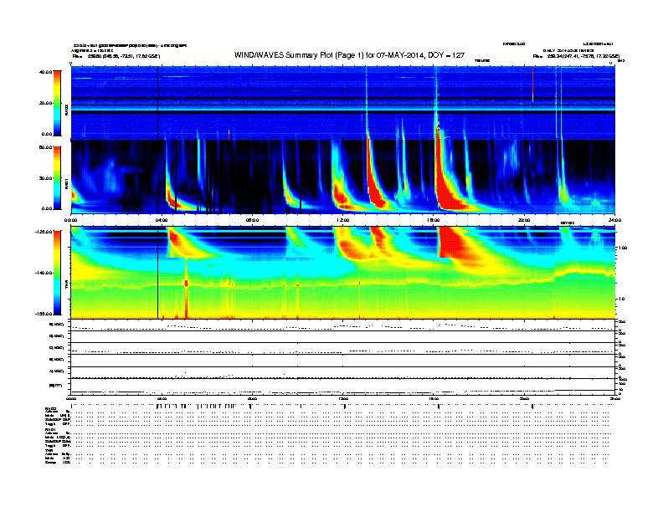Viewport: 663px width, 512px height.
Task: Click the "20.00" tick on RAD2 scale
Action: [x=46, y=103]
